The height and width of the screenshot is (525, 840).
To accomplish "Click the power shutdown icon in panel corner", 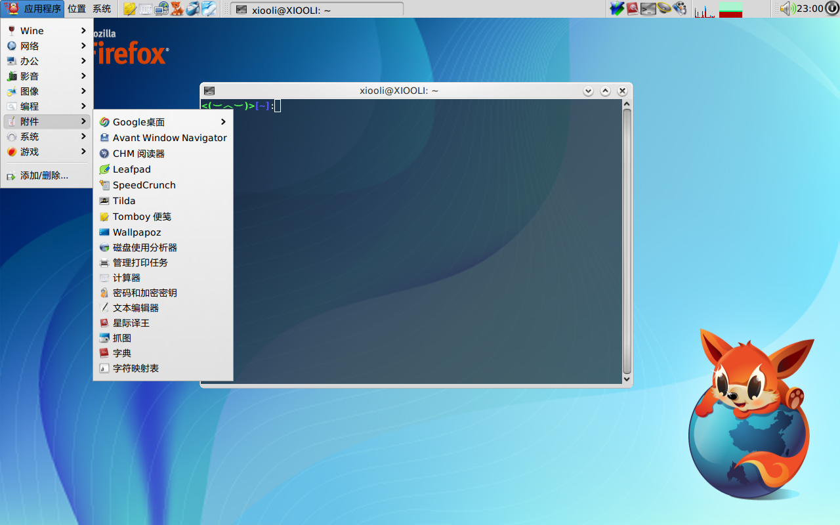I will [831, 9].
